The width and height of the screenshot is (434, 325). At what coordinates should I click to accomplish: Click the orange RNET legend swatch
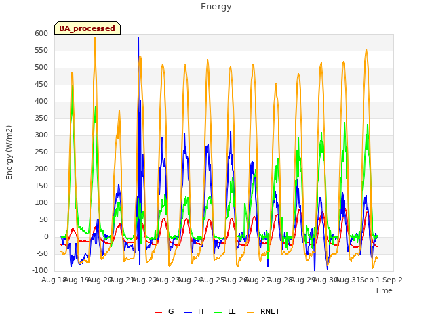250,313
